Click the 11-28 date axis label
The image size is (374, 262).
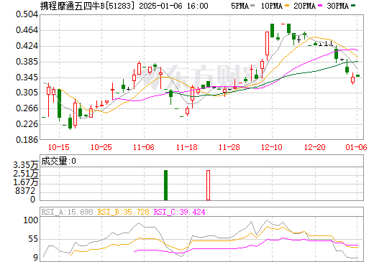(229, 147)
